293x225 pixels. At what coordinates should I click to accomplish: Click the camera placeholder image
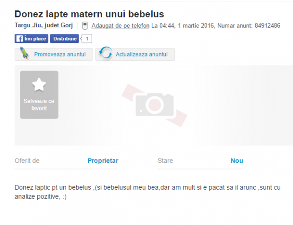pyautogui.click(x=155, y=105)
